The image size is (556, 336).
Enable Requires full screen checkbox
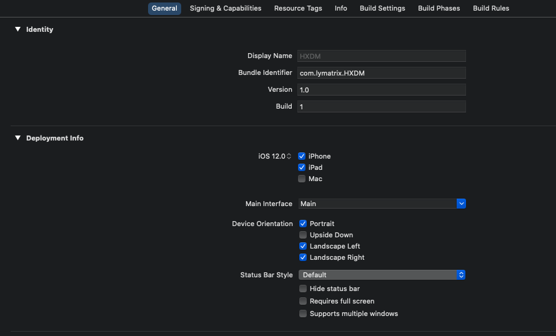click(303, 301)
